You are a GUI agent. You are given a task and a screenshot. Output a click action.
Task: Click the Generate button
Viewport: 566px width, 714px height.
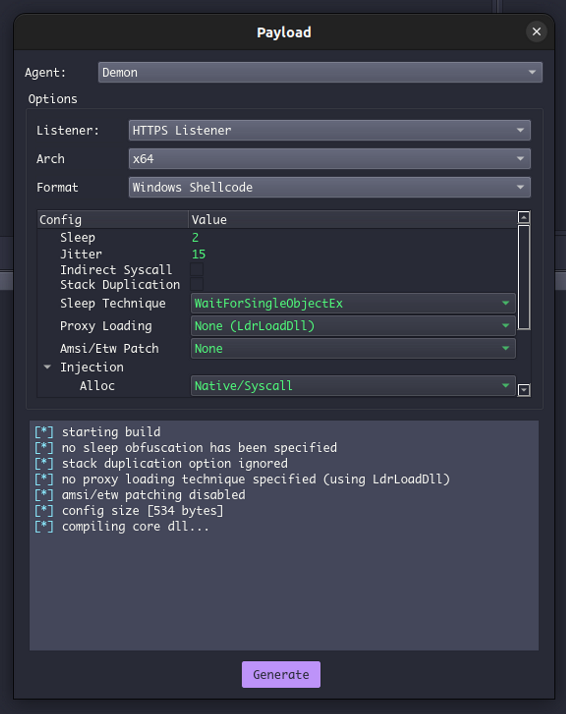pyautogui.click(x=281, y=674)
